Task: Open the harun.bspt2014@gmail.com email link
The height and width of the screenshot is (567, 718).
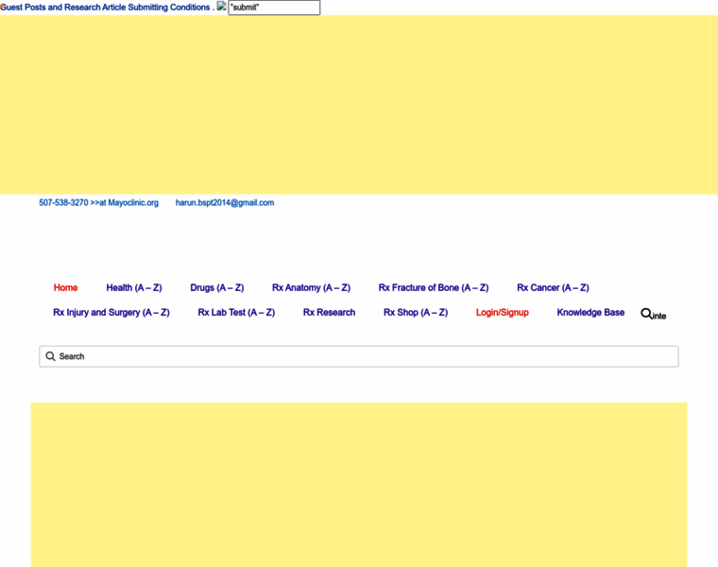Action: point(225,203)
